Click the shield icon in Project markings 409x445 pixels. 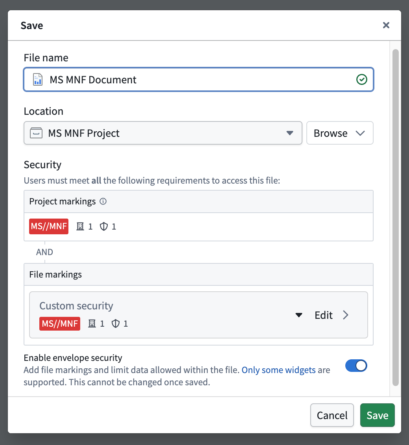pos(104,226)
